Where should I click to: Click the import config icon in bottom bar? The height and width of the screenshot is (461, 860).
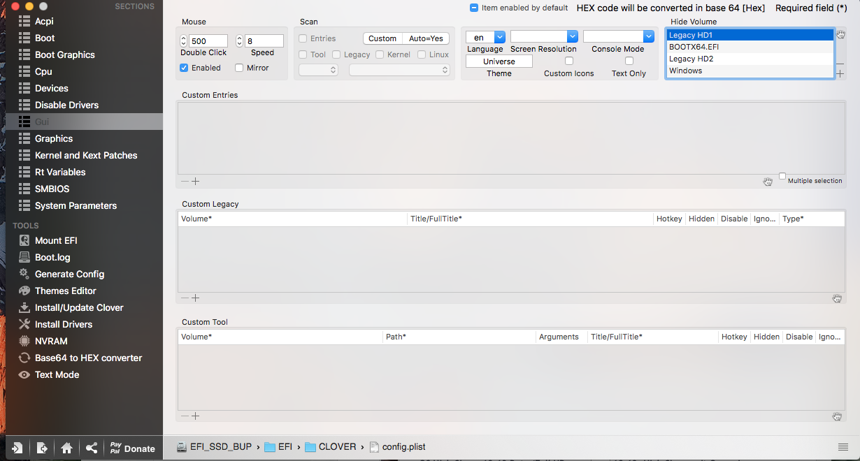coord(17,448)
